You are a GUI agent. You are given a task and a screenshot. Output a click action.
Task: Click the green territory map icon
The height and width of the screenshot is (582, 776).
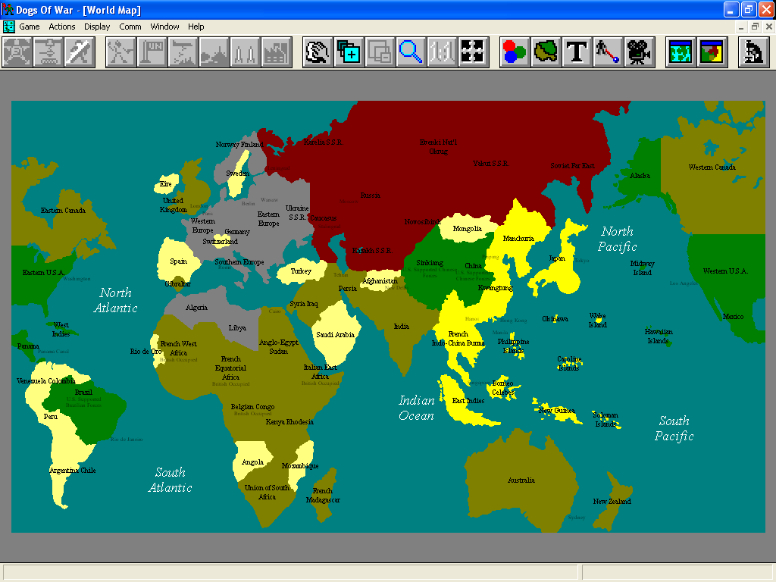point(546,52)
